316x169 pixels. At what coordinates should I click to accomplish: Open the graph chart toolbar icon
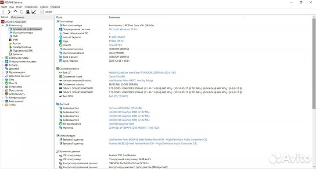coord(34,12)
